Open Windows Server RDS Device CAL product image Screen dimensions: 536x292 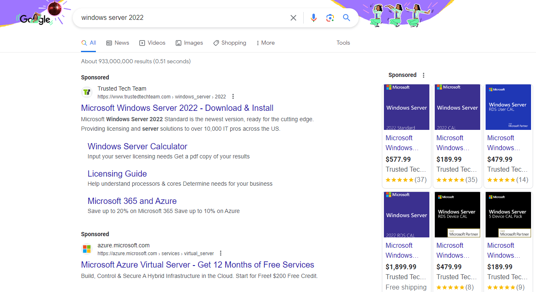pos(457,215)
